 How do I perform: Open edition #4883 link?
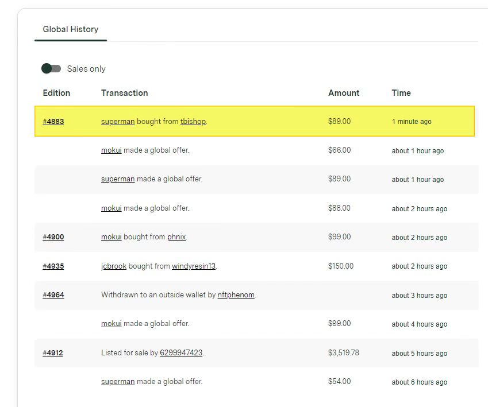click(53, 122)
